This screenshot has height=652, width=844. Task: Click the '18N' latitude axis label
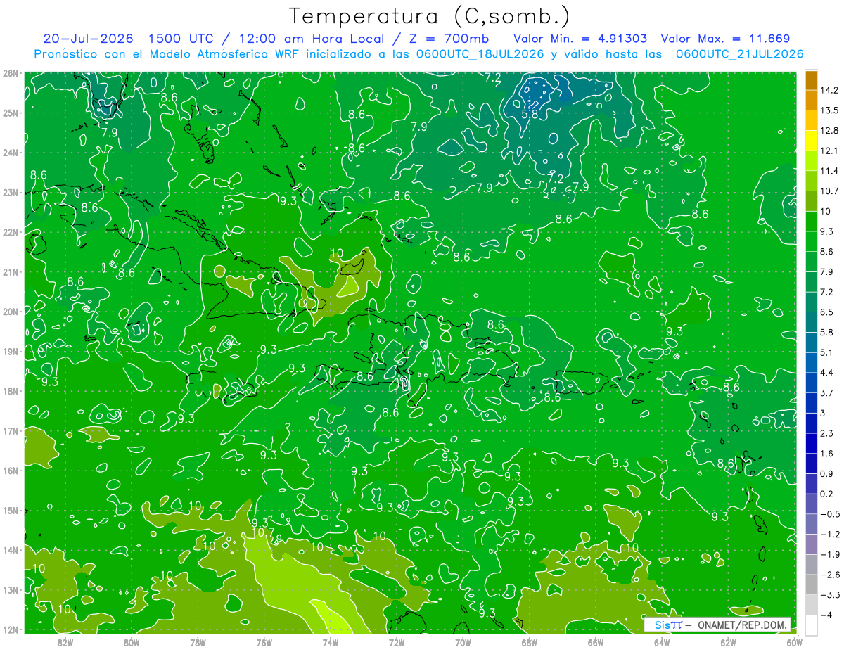(10, 391)
